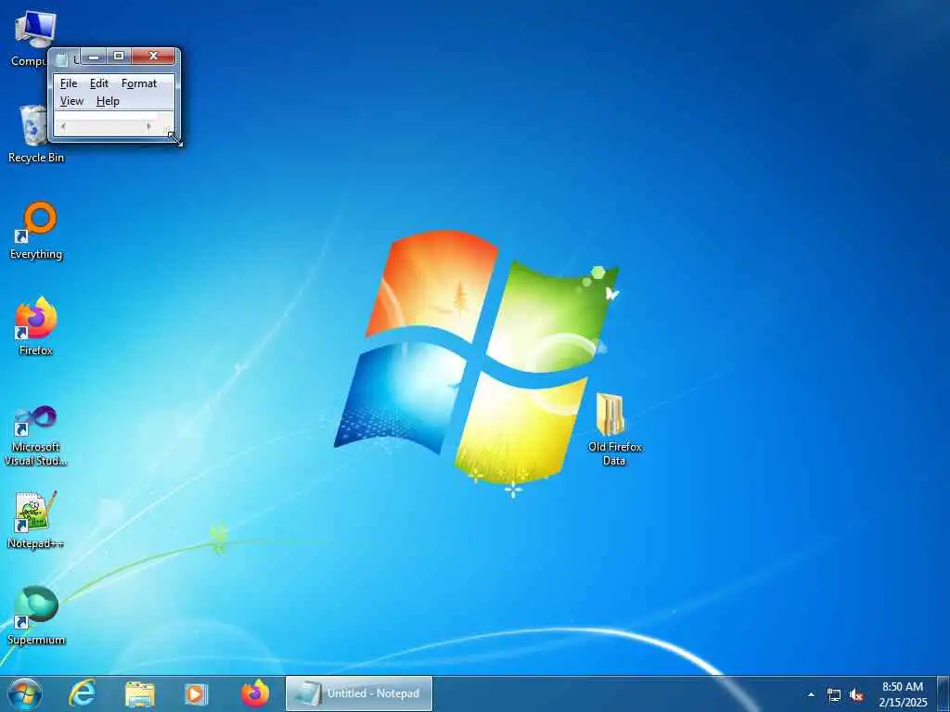Screen dimensions: 950x712
Task: Select the Notepad++ desktop shortcut
Action: [36, 519]
